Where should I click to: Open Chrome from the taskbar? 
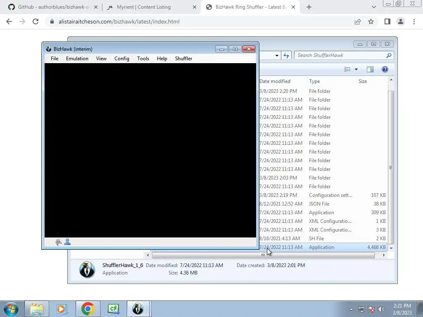pyautogui.click(x=88, y=309)
